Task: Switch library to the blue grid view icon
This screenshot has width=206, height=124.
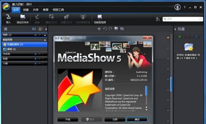Action: (34, 29)
